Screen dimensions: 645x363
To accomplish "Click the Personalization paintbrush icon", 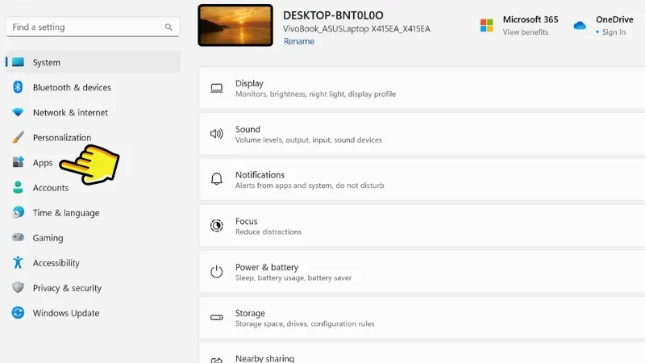I will [18, 137].
